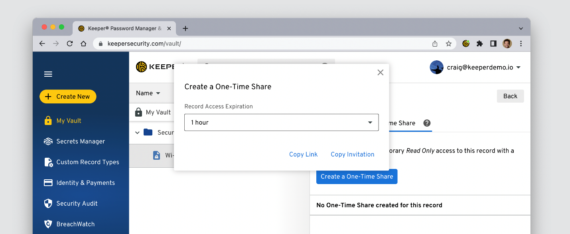
Task: Select BreachWatch in the sidebar
Action: click(x=75, y=224)
